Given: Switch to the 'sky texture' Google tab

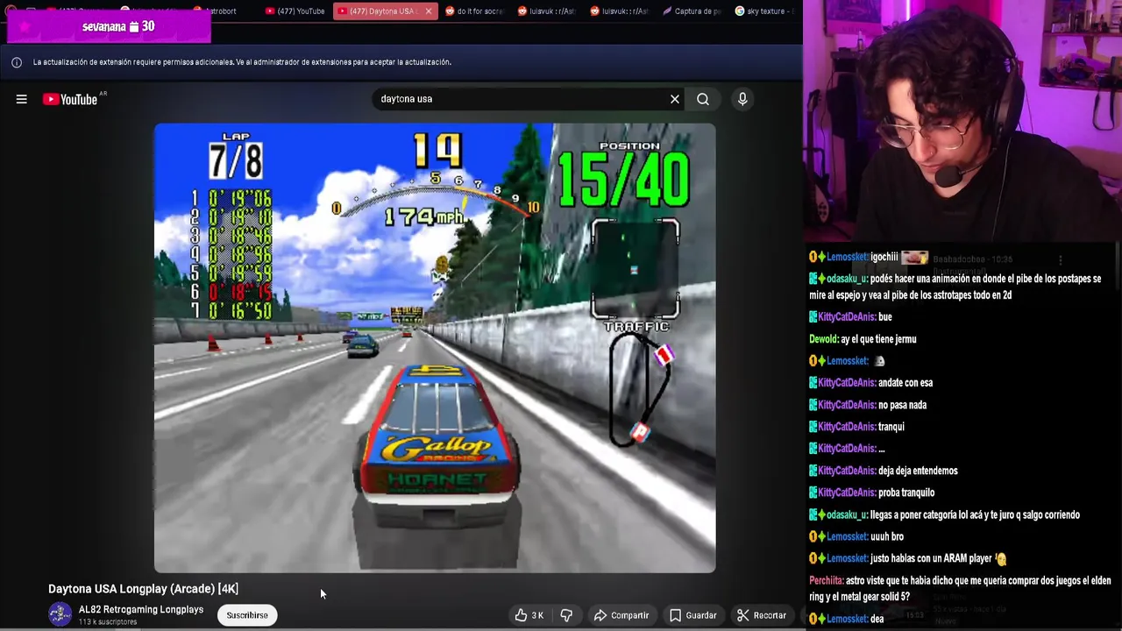Looking at the screenshot, I should click(763, 11).
